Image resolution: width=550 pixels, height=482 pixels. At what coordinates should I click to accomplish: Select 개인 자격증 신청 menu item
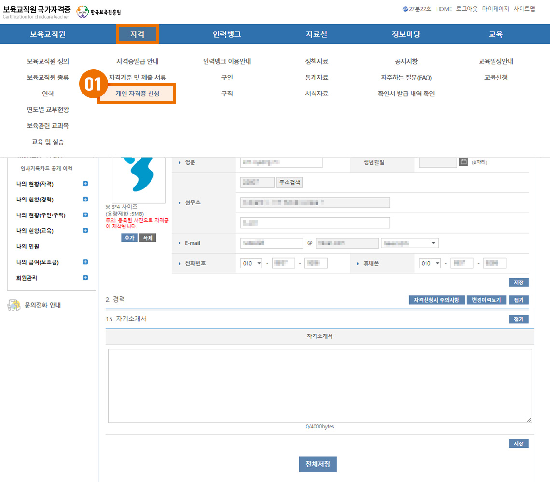[x=137, y=94]
